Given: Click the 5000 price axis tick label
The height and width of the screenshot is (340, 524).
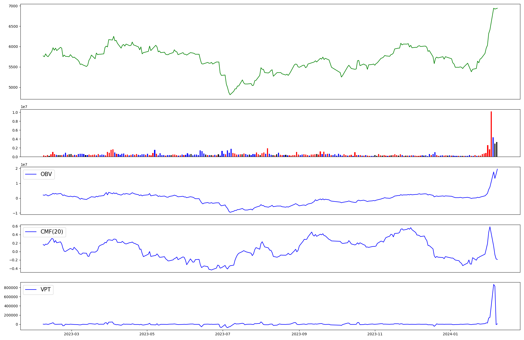Looking at the screenshot, I should 13,87.
